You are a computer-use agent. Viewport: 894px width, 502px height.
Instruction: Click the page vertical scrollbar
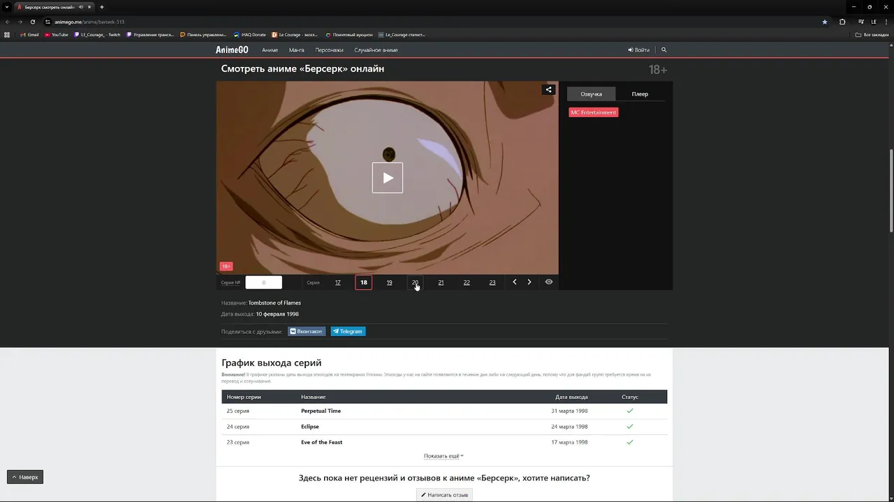891,190
